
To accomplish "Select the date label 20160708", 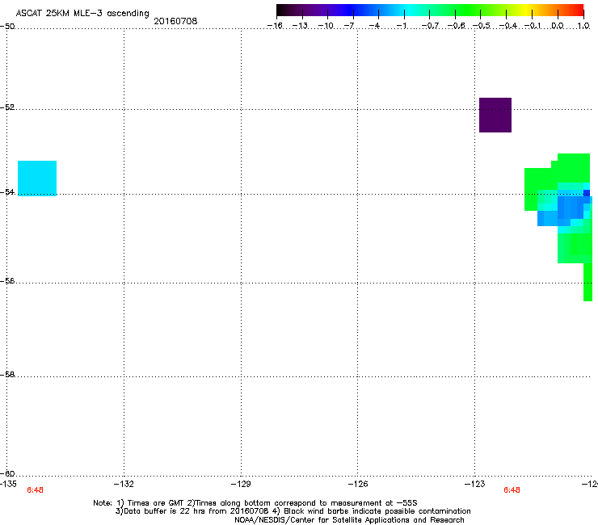I will 175,21.
